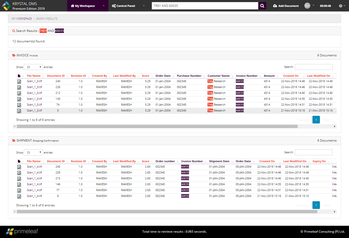Open the help question mark icon
The image size is (349, 238).
click(341, 6)
